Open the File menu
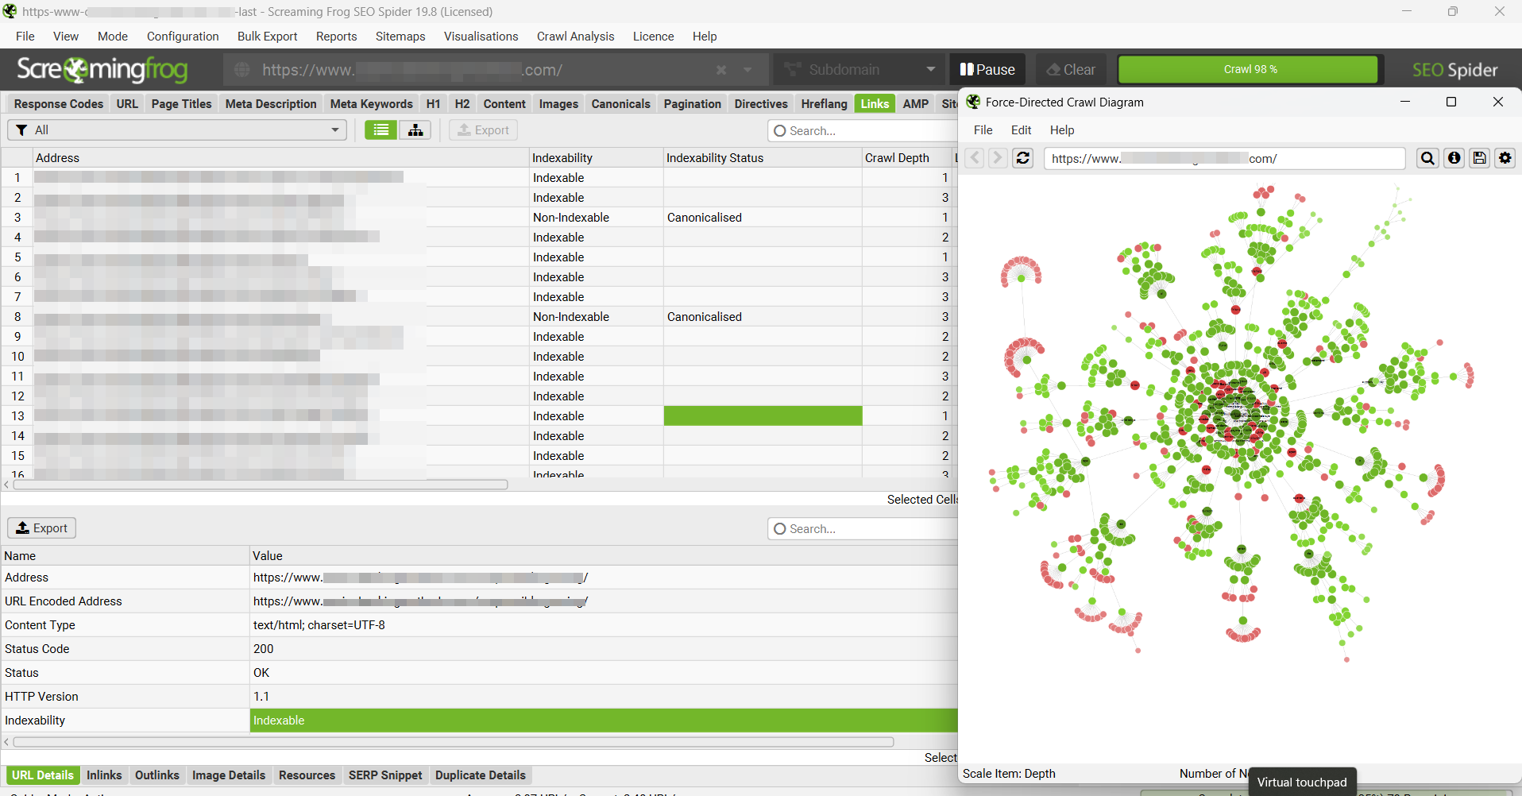This screenshot has height=796, width=1522. [x=25, y=37]
